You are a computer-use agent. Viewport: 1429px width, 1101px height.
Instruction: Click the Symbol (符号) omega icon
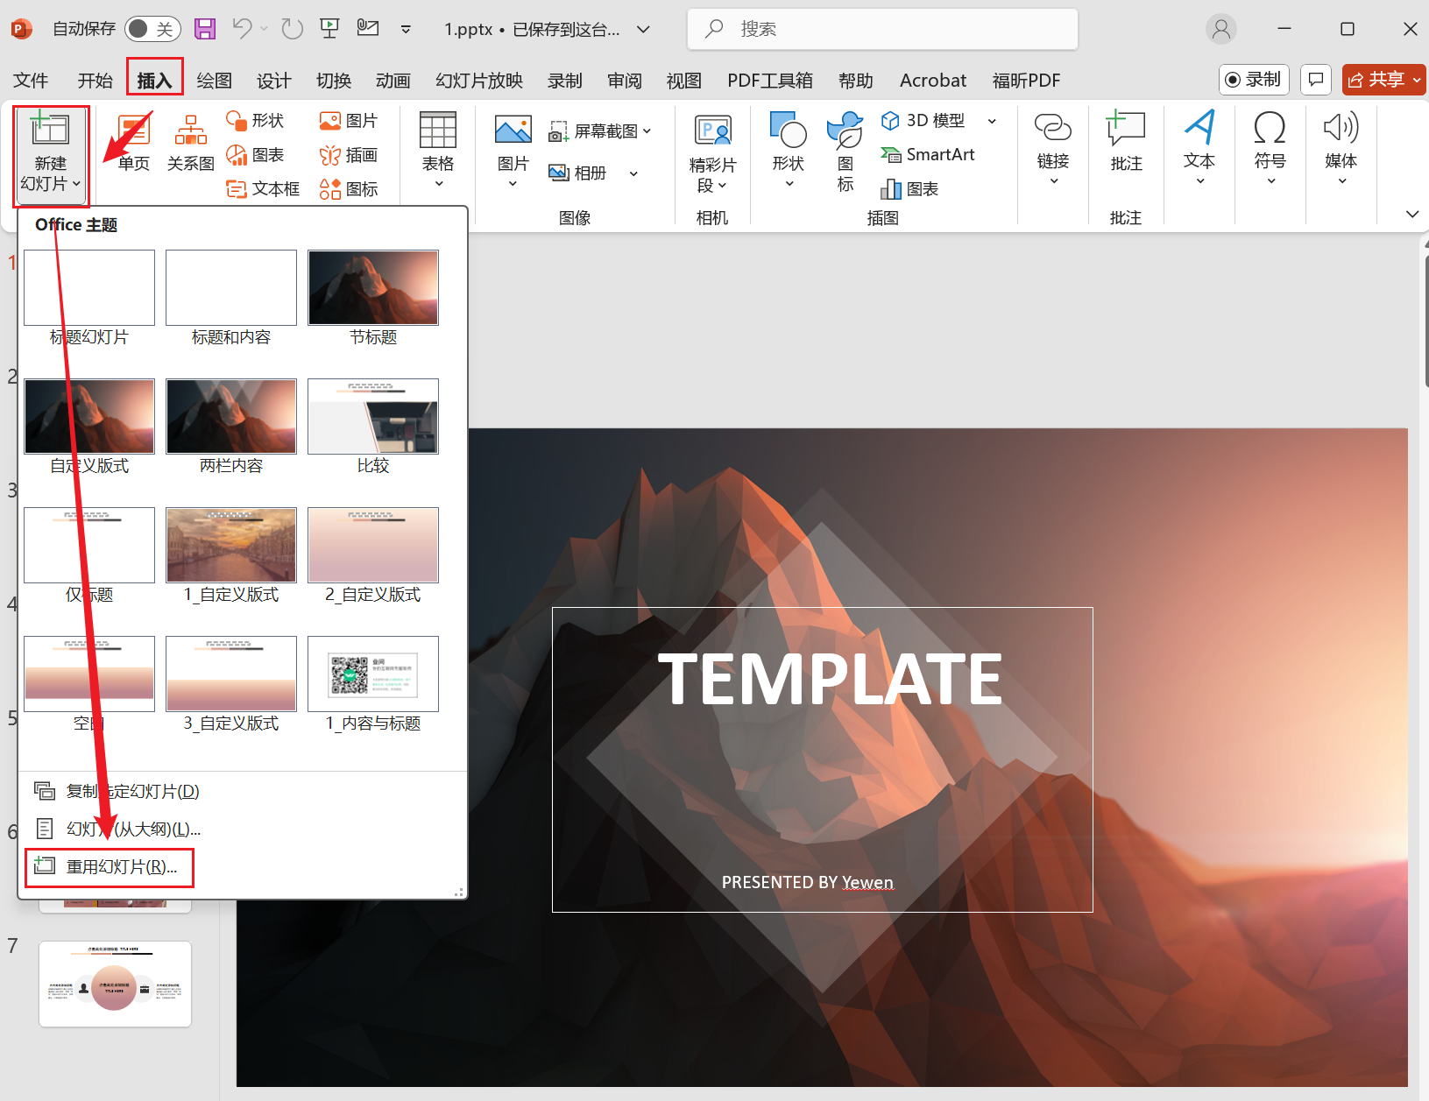1270,140
